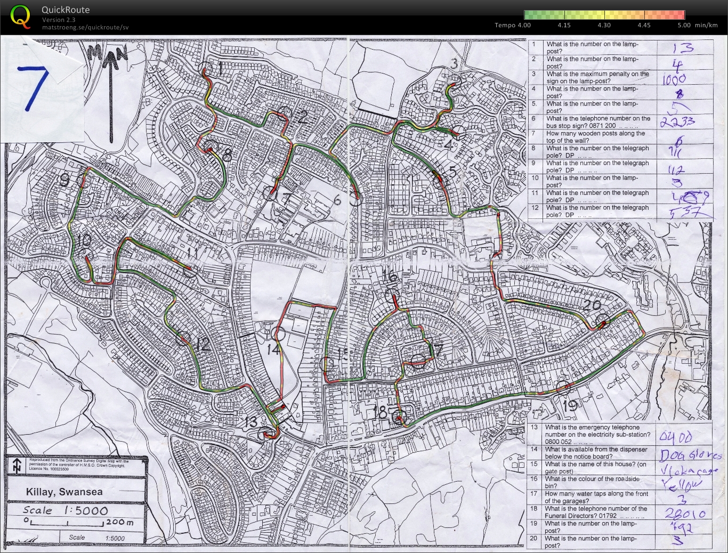Image resolution: width=728 pixels, height=553 pixels.
Task: Click the 4.45 tempo scale label
Action: pos(644,25)
